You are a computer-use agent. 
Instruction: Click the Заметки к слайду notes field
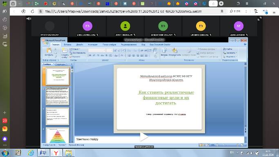(159, 139)
